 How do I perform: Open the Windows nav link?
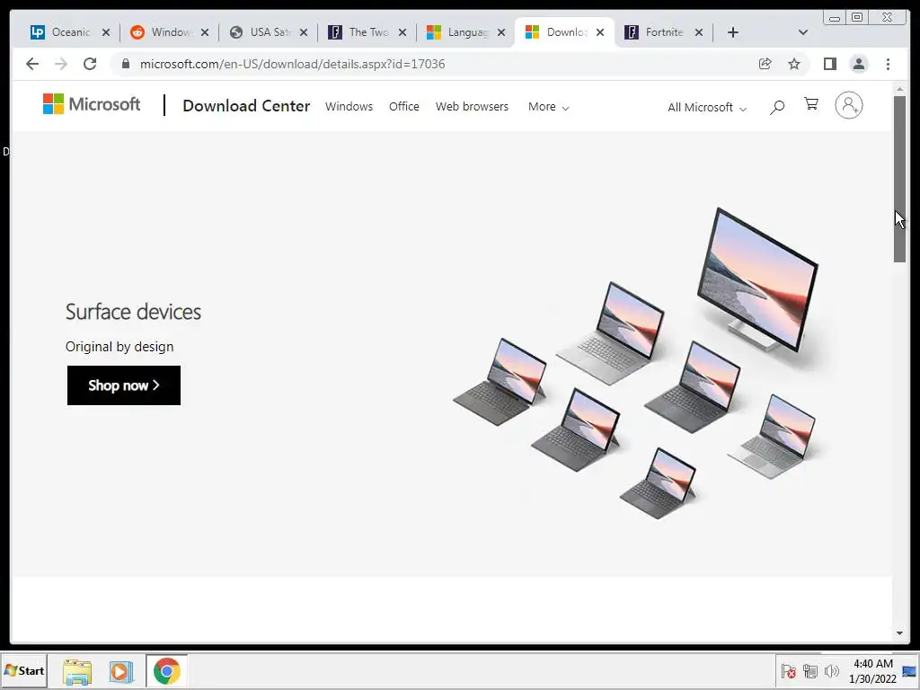pos(349,107)
